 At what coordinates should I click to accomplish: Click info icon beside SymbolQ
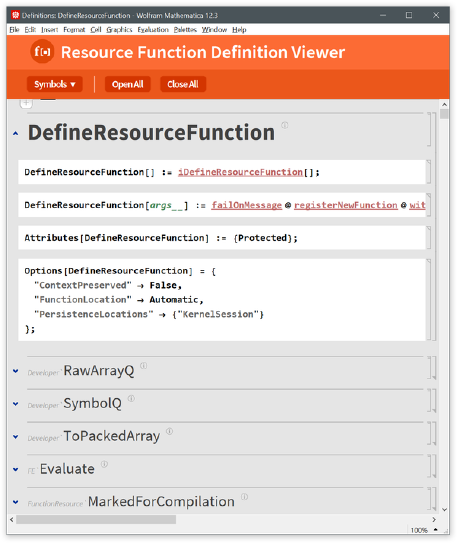coord(131,398)
